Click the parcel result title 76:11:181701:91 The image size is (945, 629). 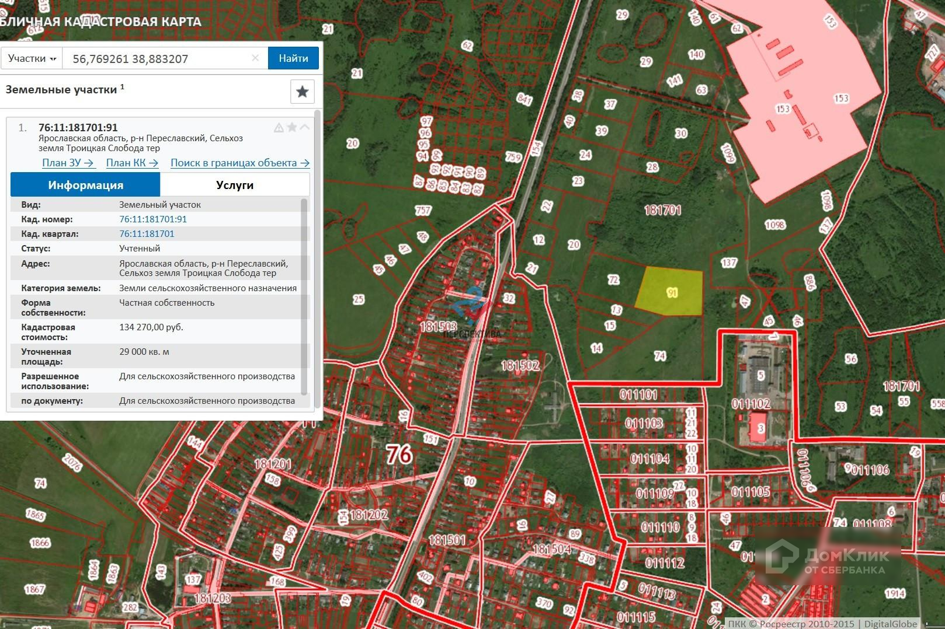(78, 128)
